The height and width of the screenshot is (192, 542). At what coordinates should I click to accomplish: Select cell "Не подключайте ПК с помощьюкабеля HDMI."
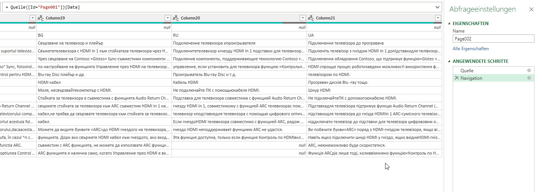tap(239, 90)
